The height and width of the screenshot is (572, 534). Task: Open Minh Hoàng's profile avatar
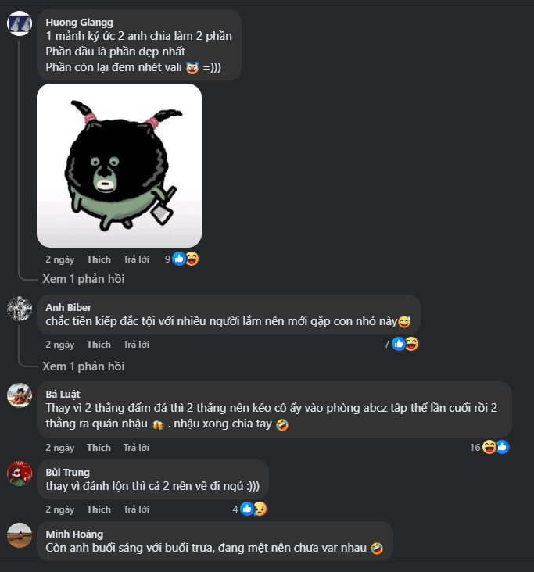click(20, 535)
